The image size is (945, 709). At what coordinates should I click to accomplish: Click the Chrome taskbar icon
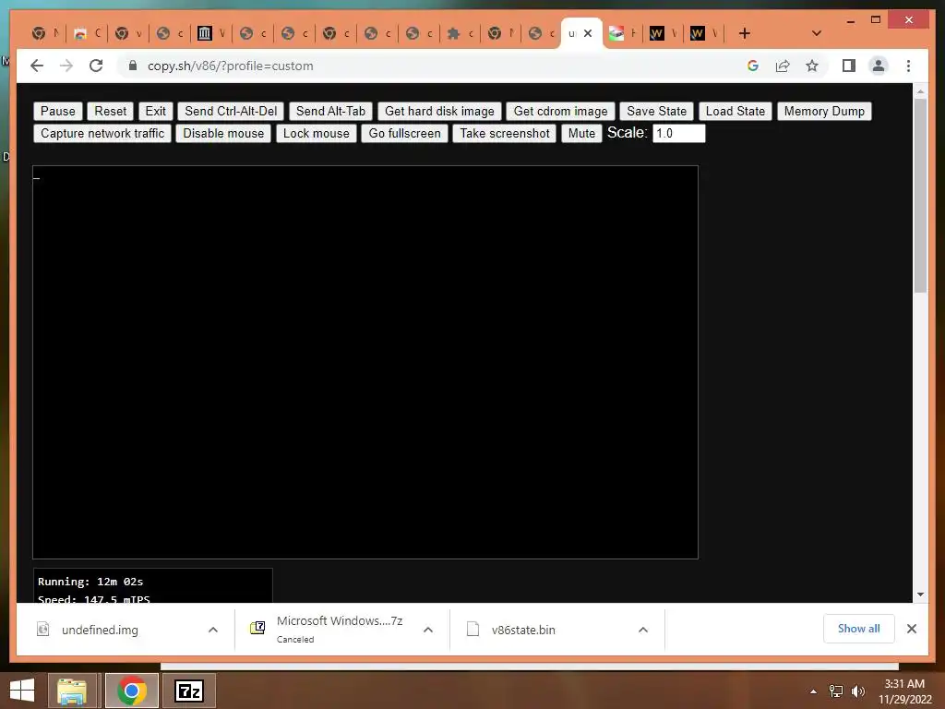click(x=132, y=691)
